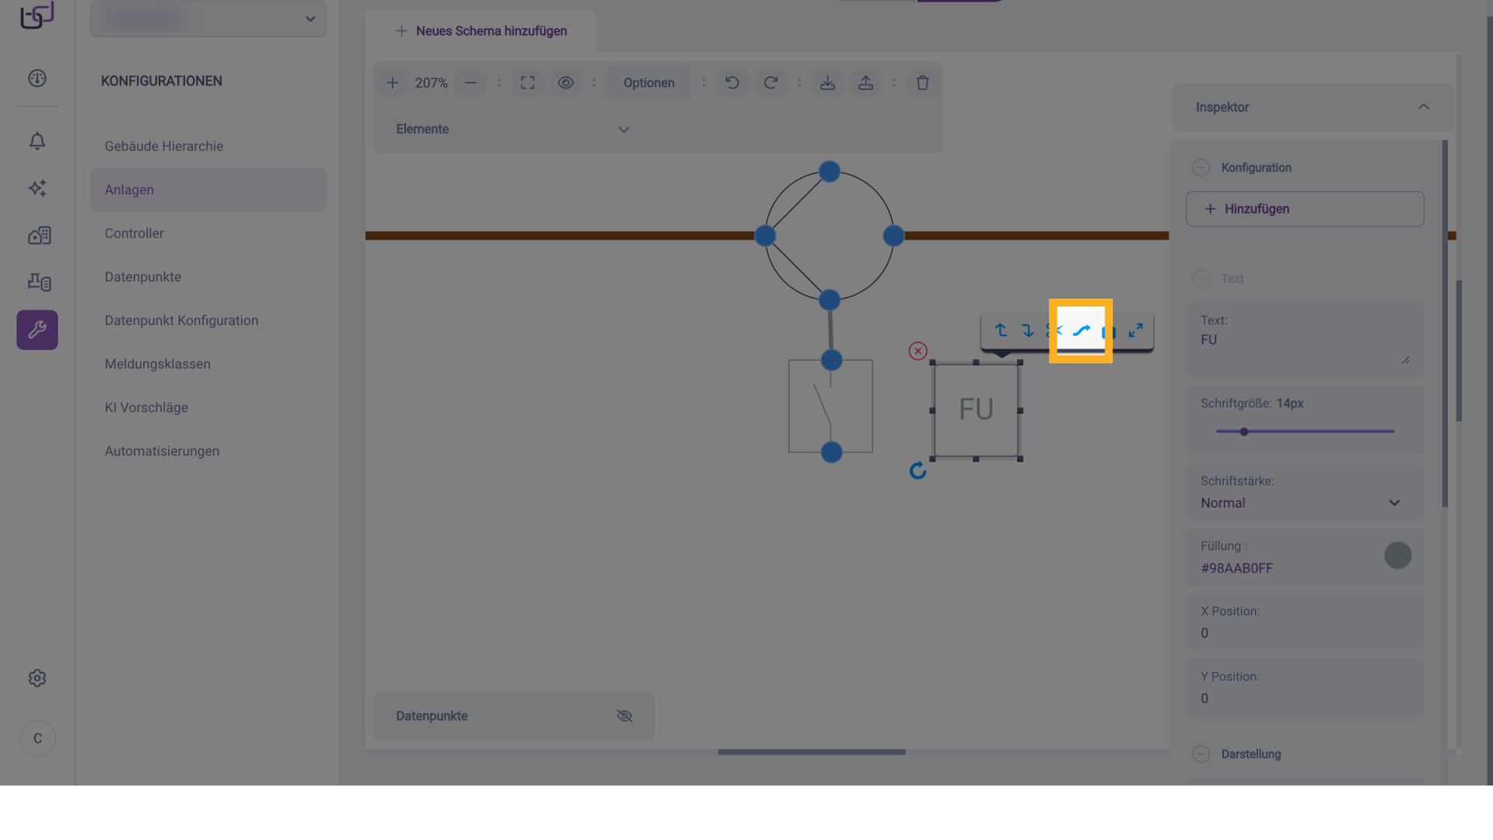
Task: Click the resize arrows icon in popup
Action: 1136,331
